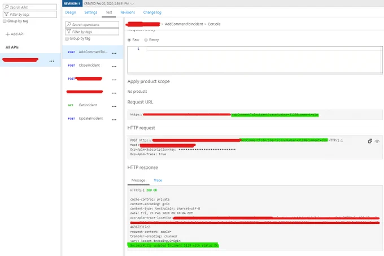Select the Message response tab

(138, 180)
